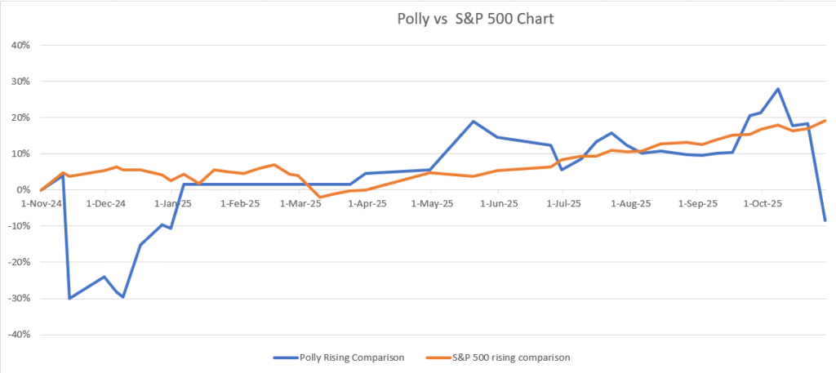
Task: Select the 'Polly Rising Comparison' legend entry
Action: click(346, 357)
